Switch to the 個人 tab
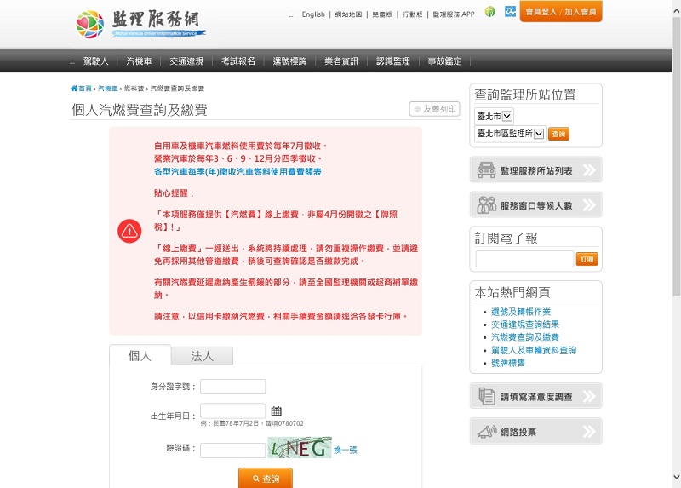The width and height of the screenshot is (681, 488). point(140,356)
